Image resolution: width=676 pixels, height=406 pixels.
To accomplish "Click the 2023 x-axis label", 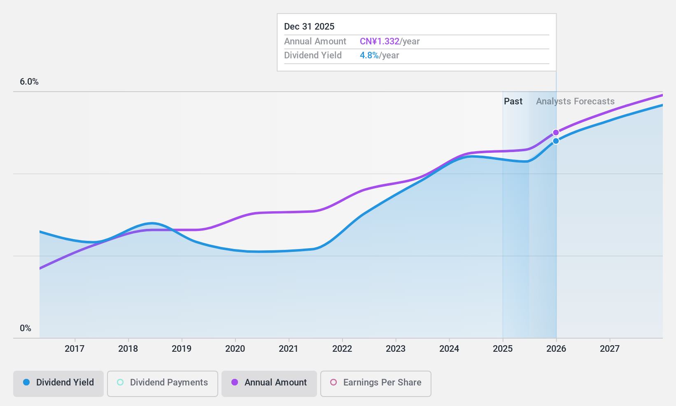I will click(x=396, y=349).
